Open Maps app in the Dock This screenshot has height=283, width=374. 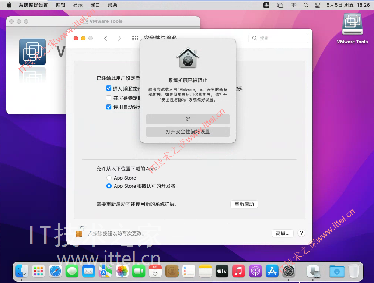pyautogui.click(x=105, y=271)
